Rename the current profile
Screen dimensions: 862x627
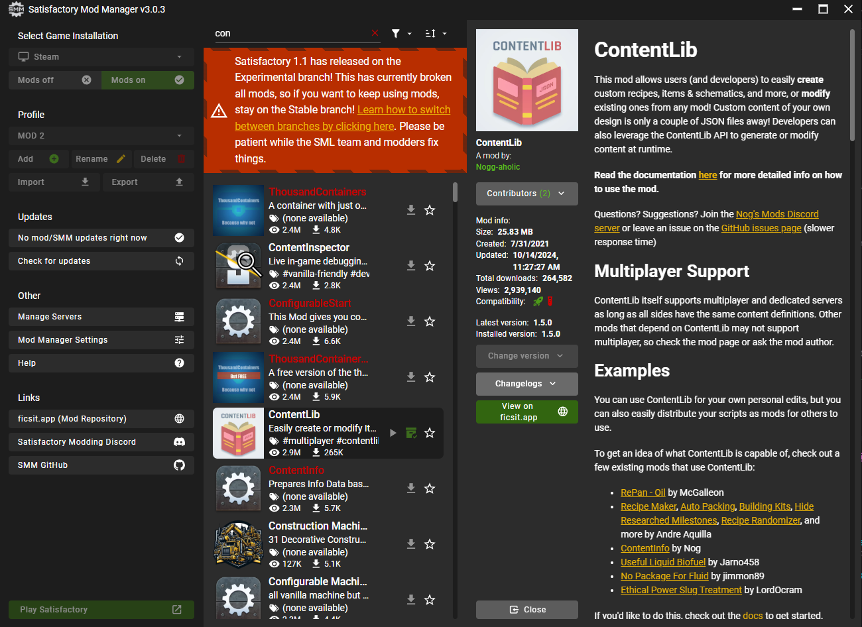coord(101,159)
